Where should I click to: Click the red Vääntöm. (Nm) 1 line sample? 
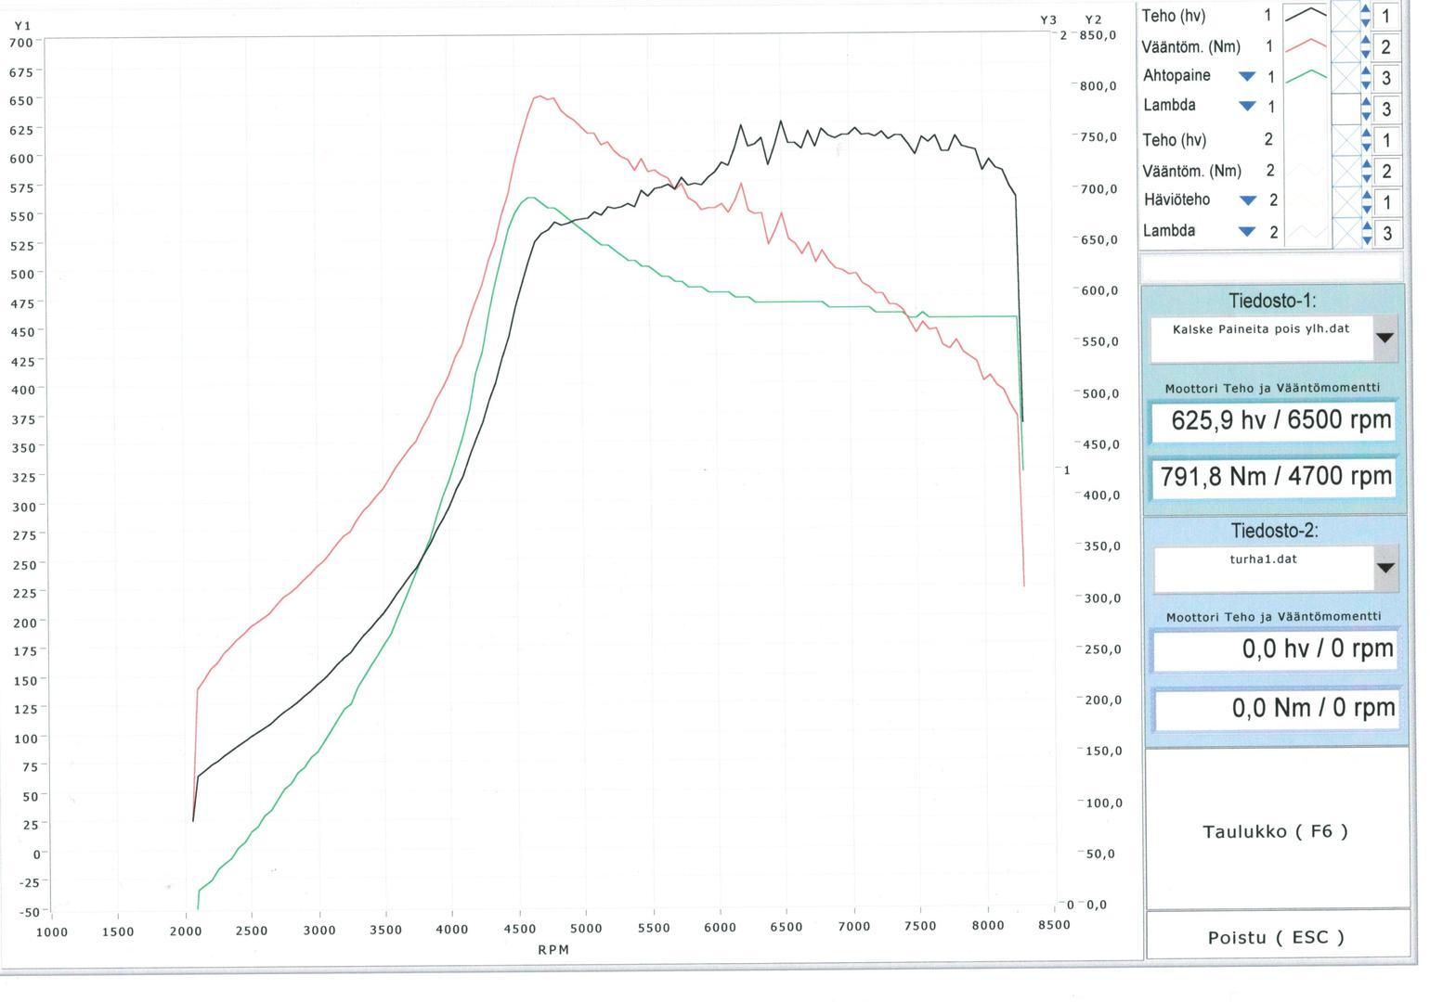click(x=1305, y=45)
